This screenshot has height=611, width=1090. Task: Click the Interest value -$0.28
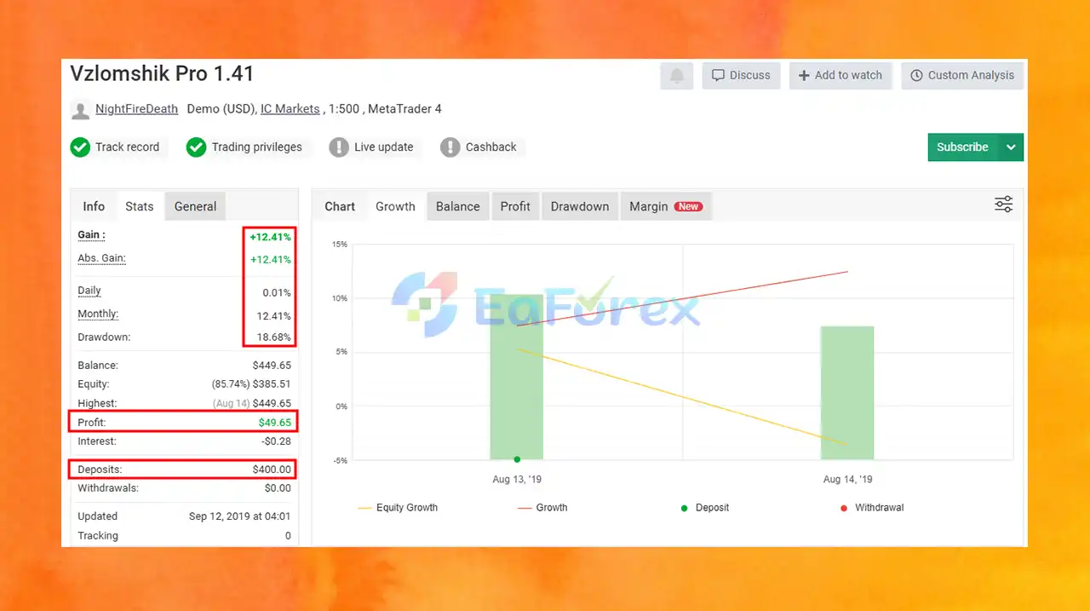(x=276, y=441)
